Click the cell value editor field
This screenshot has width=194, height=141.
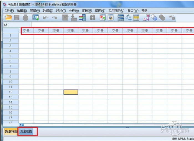click(113, 25)
